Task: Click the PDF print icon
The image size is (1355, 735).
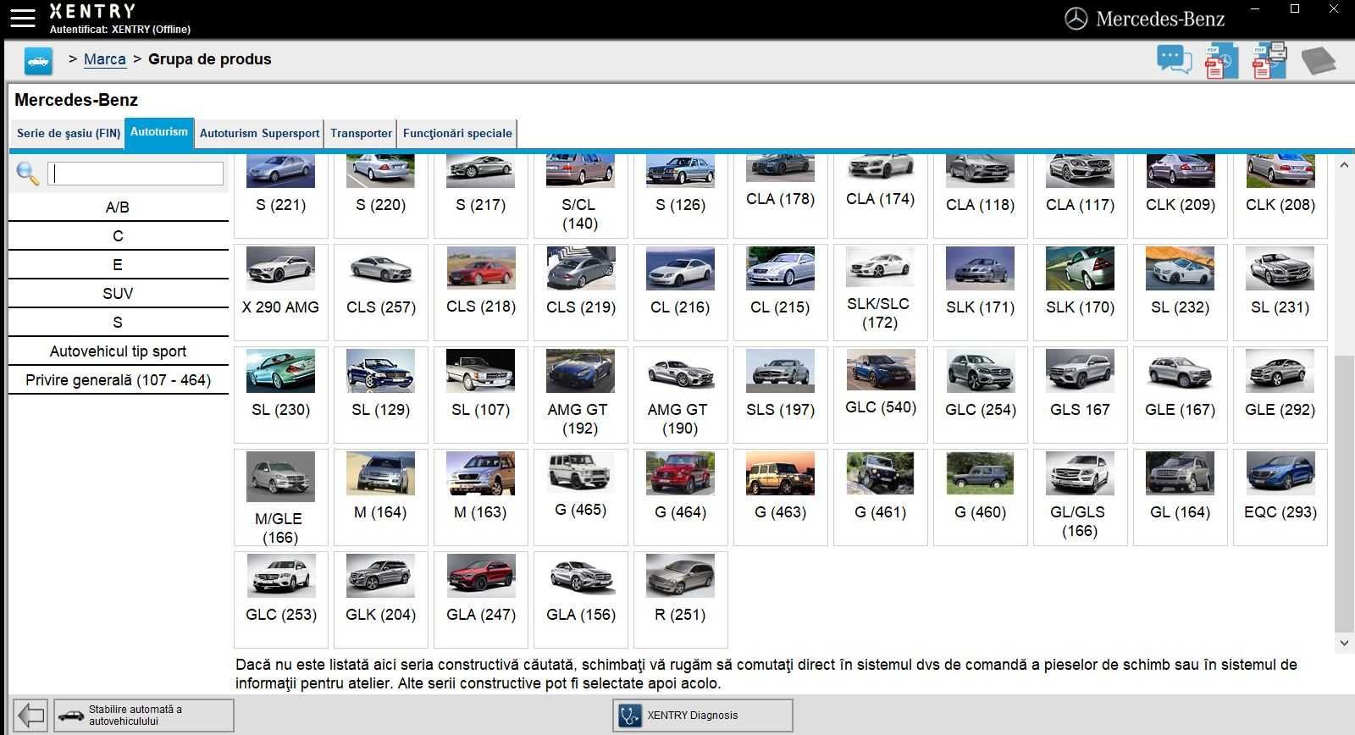Action: click(1269, 61)
